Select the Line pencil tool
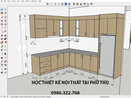Screen dimensions: 131x98 tap(2, 17)
